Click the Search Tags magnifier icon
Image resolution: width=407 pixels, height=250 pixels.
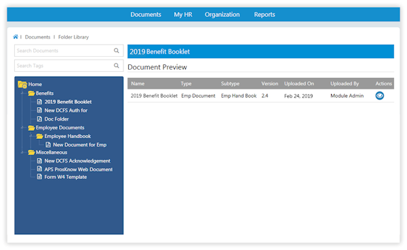click(x=117, y=66)
